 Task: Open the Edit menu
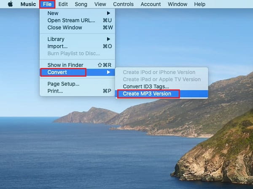click(63, 4)
